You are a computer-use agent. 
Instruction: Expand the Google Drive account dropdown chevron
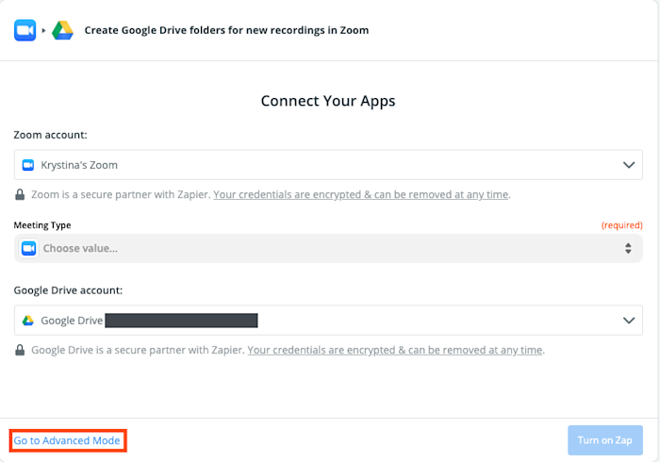(629, 321)
